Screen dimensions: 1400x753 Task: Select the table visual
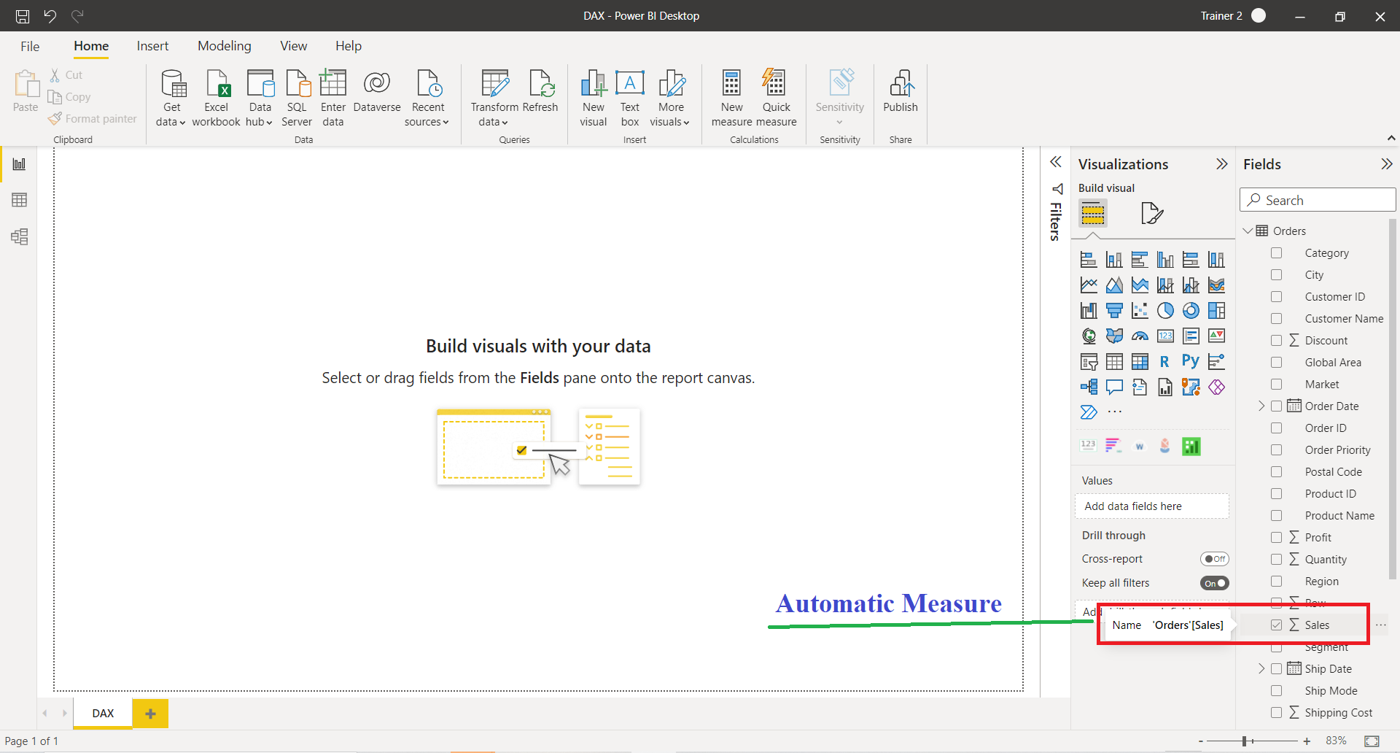[1114, 362]
